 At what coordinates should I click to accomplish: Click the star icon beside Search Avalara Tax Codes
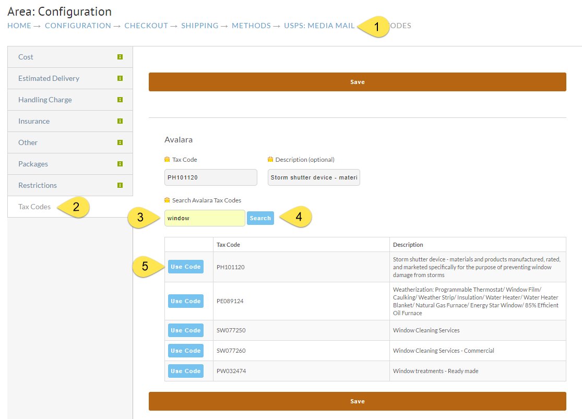click(x=167, y=200)
